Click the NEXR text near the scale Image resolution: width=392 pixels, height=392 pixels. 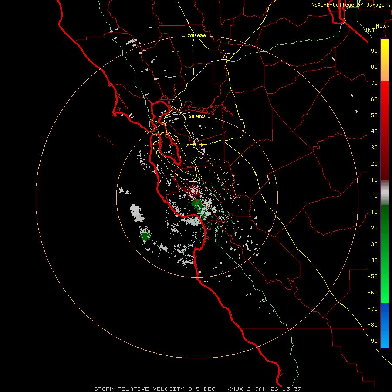click(x=383, y=26)
